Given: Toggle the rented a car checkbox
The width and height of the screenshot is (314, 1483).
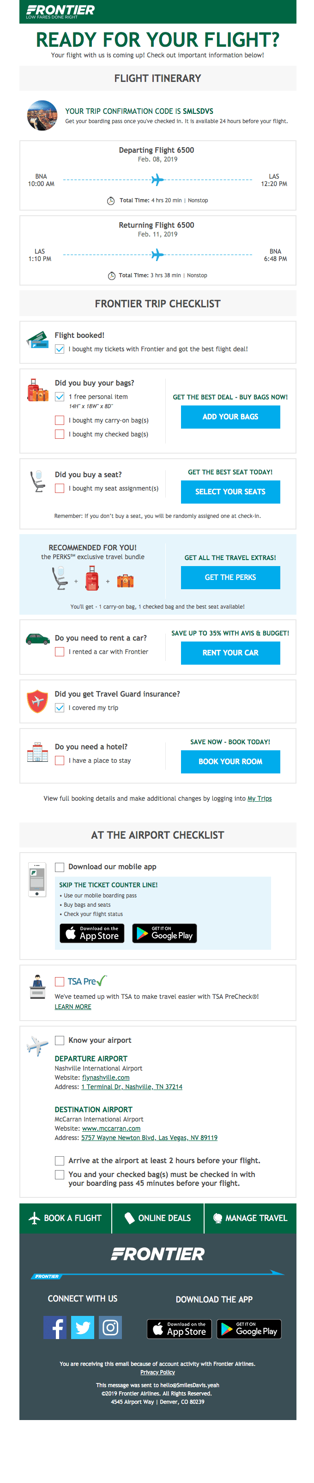Looking at the screenshot, I should [x=60, y=652].
